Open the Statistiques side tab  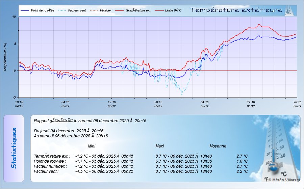[14, 148]
